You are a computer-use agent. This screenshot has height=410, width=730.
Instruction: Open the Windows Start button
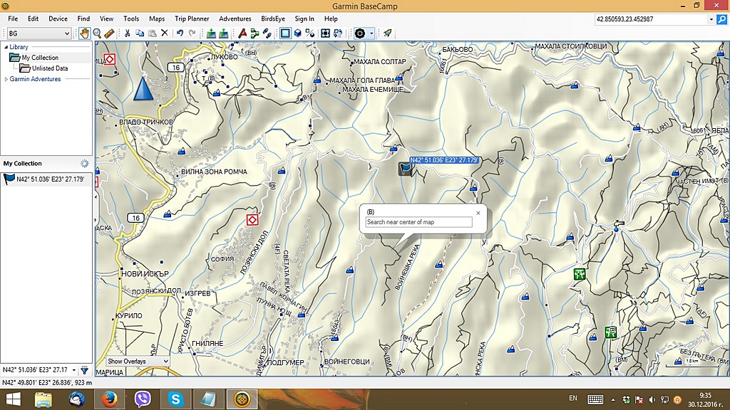click(13, 399)
